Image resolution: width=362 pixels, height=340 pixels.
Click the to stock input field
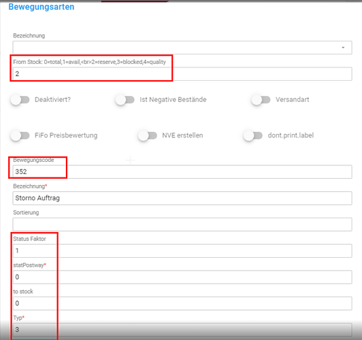[x=182, y=303]
